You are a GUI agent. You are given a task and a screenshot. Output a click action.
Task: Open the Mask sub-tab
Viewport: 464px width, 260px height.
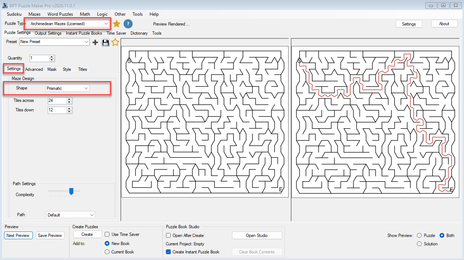click(52, 69)
